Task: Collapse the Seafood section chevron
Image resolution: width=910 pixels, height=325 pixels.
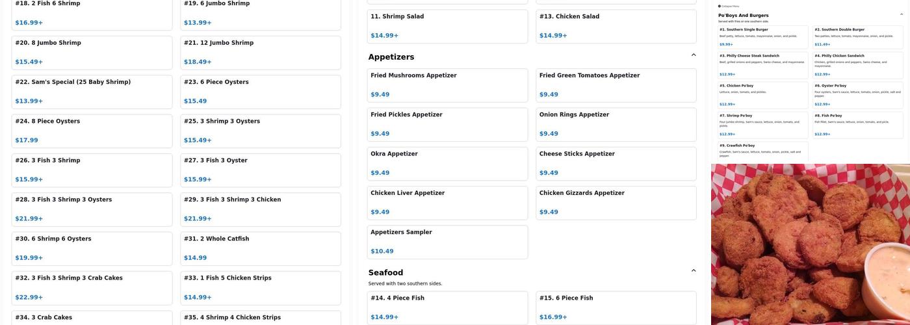Action: 694,271
